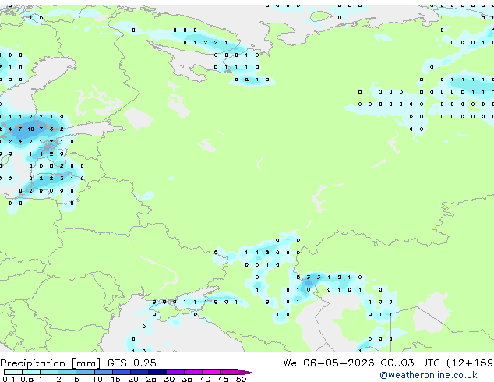This screenshot has height=382, width=494.
Task: Click the 35–40 mm legend color swatch
Action: click(192, 372)
